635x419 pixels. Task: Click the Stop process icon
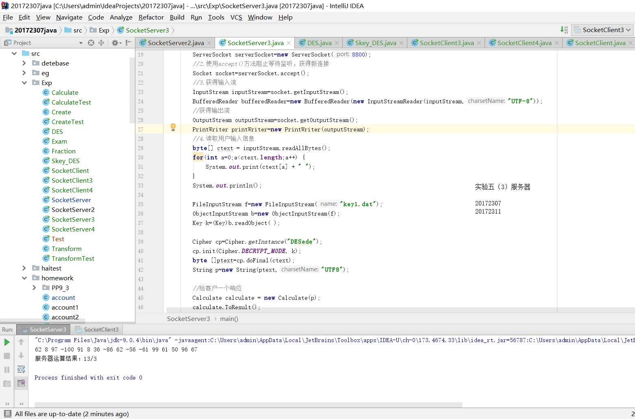[7, 356]
